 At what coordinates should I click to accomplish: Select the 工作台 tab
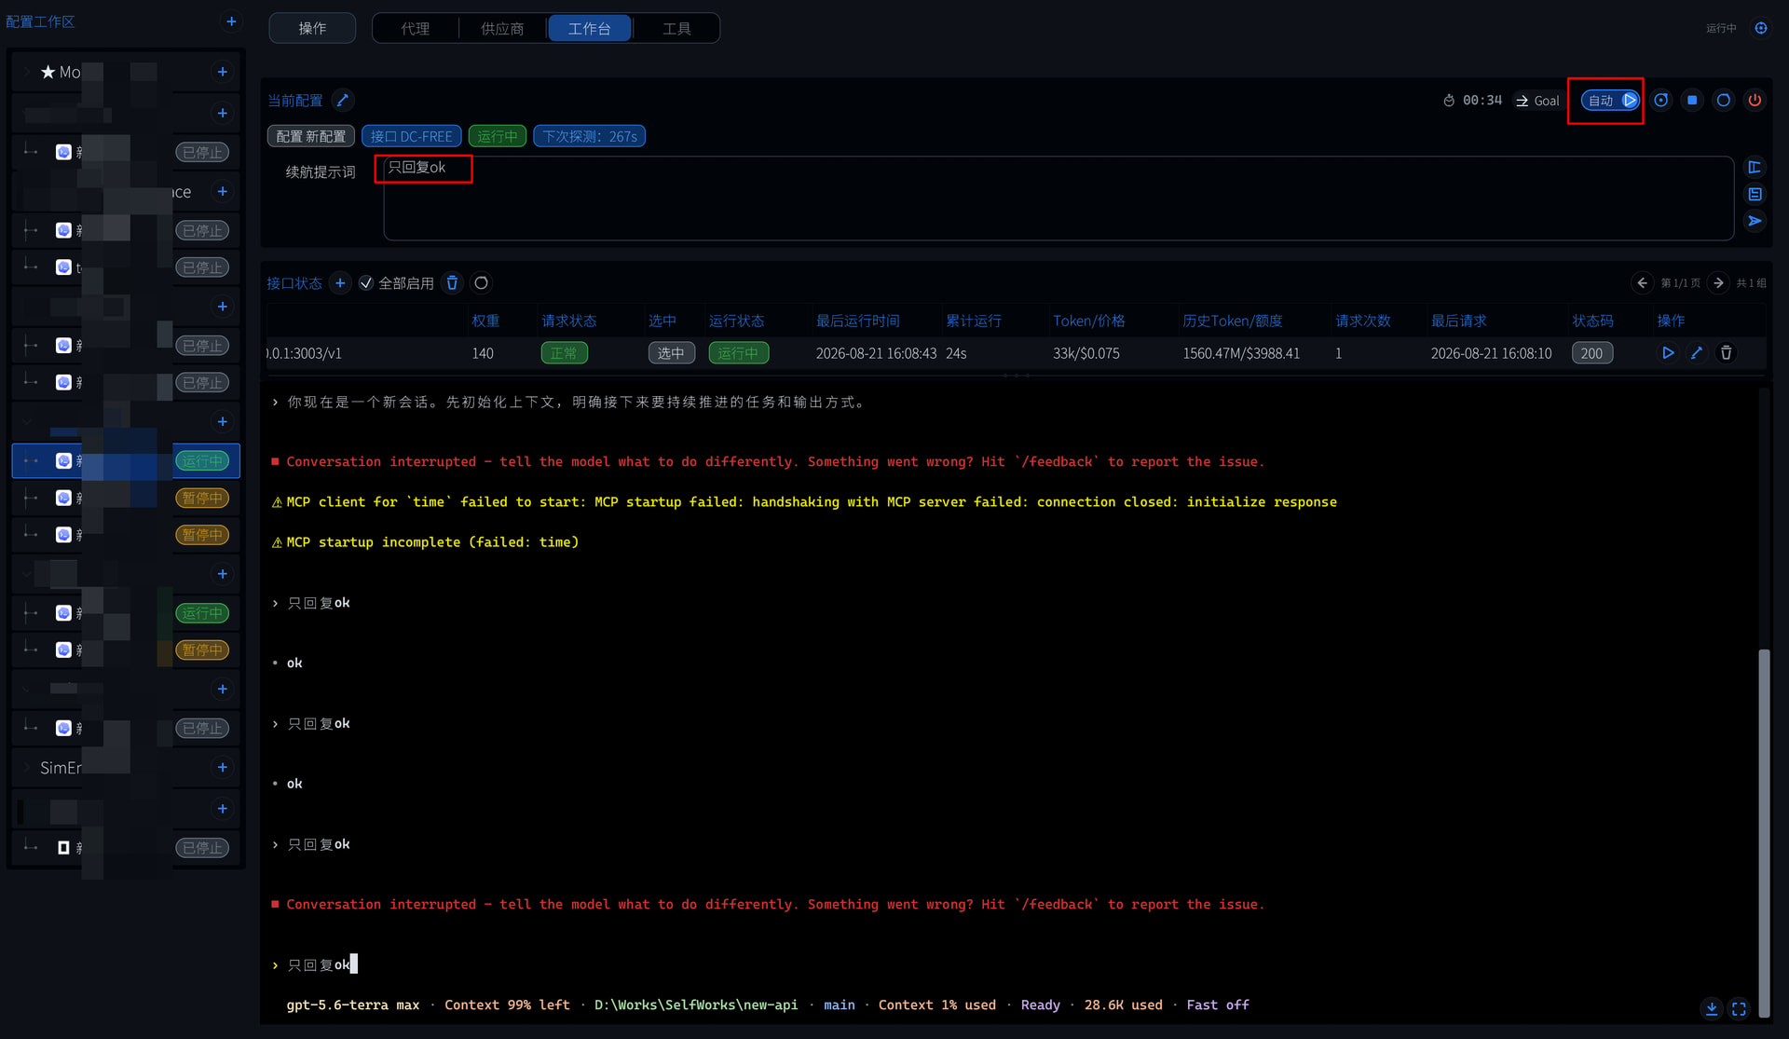(x=590, y=28)
